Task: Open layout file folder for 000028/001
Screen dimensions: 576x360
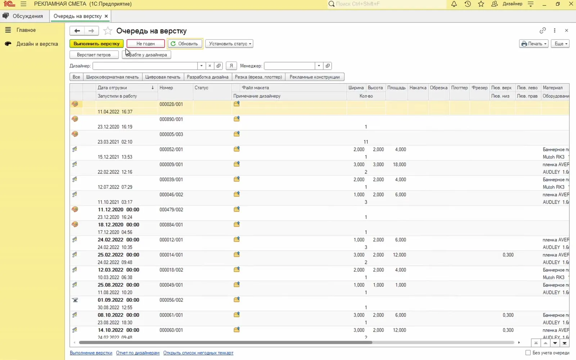Action: pos(237,104)
